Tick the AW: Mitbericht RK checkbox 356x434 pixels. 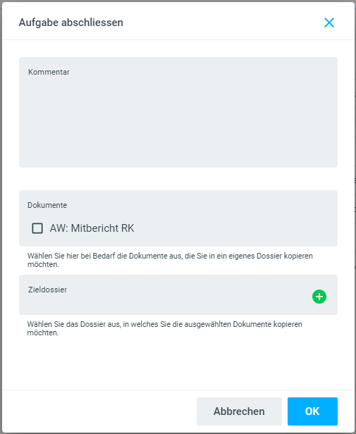point(37,228)
